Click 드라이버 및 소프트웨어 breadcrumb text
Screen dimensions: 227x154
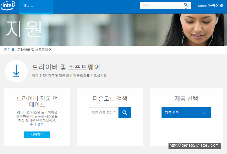[x=34, y=50]
